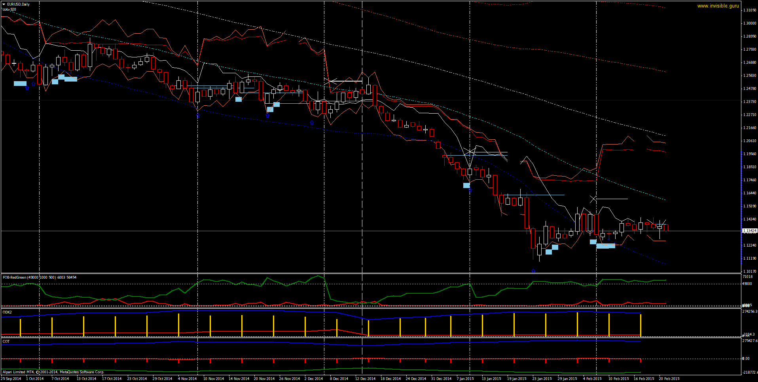This screenshot has height=382, width=758.
Task: Click the 275427.6 value on COT scale
Action: point(749,341)
